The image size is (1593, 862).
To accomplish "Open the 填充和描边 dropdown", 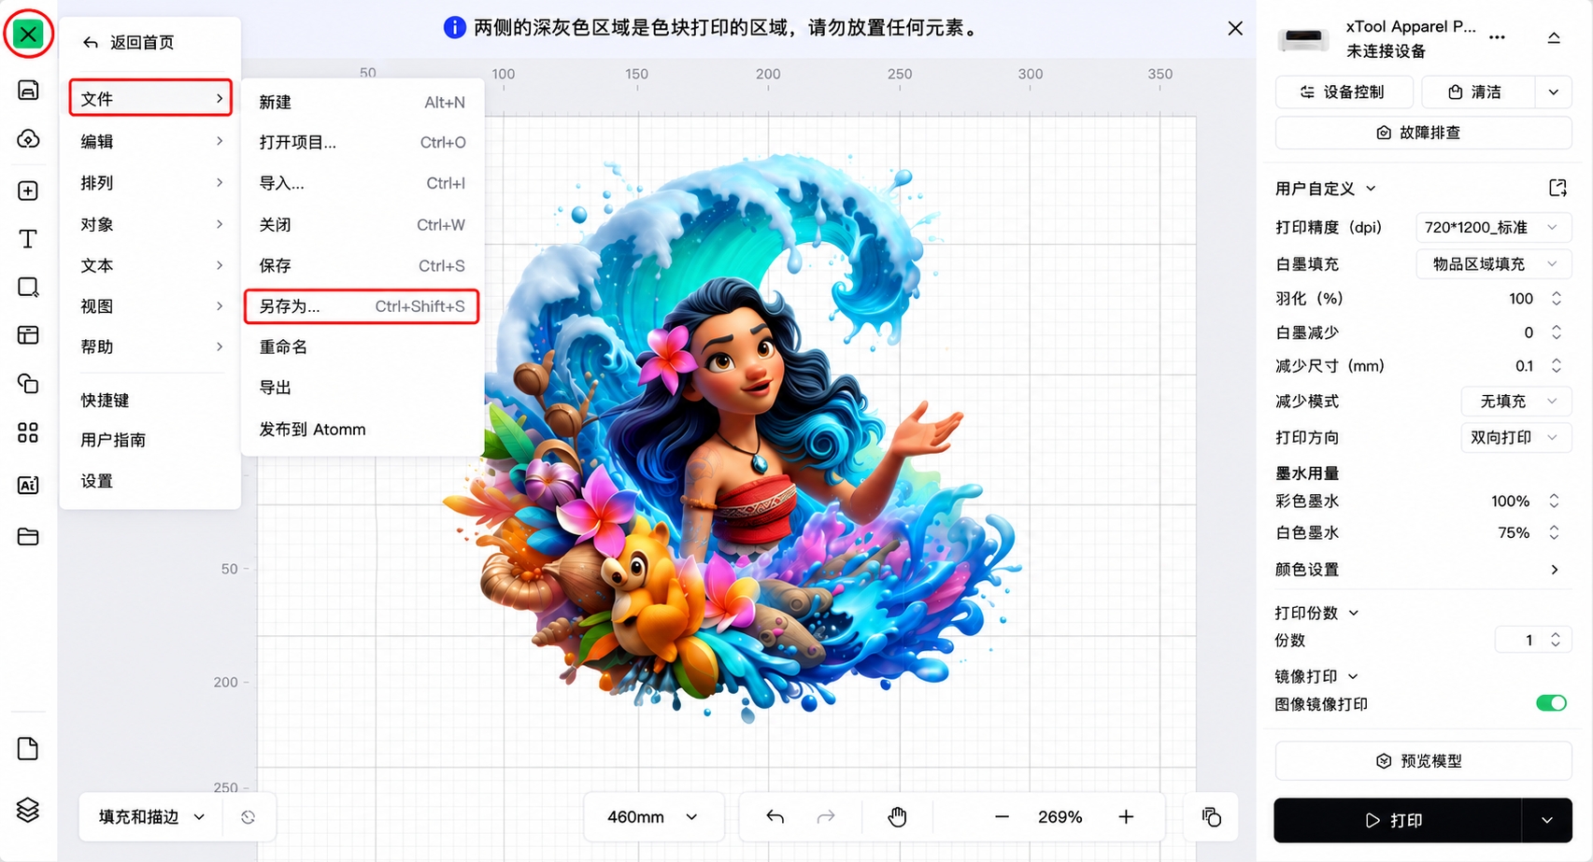I will coord(151,817).
